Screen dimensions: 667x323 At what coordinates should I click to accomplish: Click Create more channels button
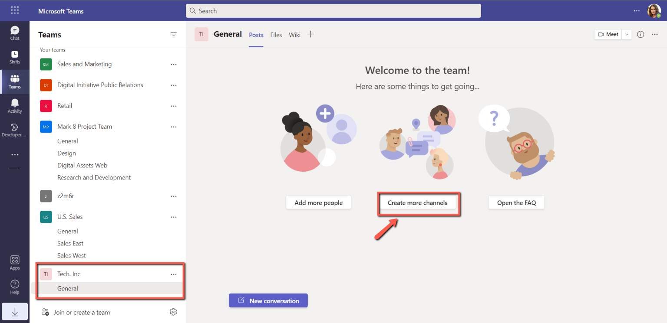pyautogui.click(x=417, y=202)
